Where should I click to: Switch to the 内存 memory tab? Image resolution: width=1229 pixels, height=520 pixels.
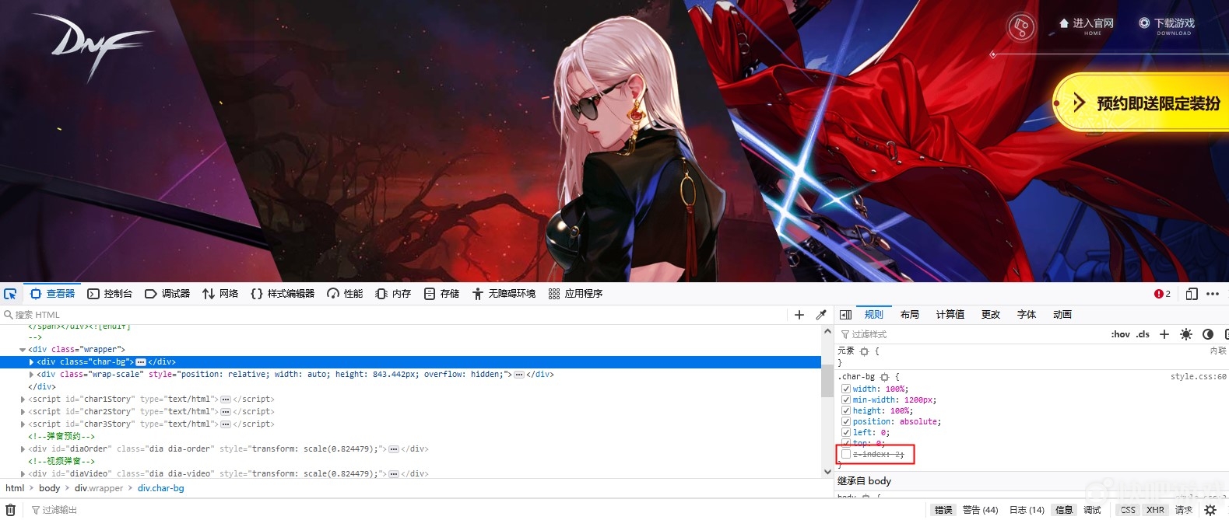[x=393, y=294]
